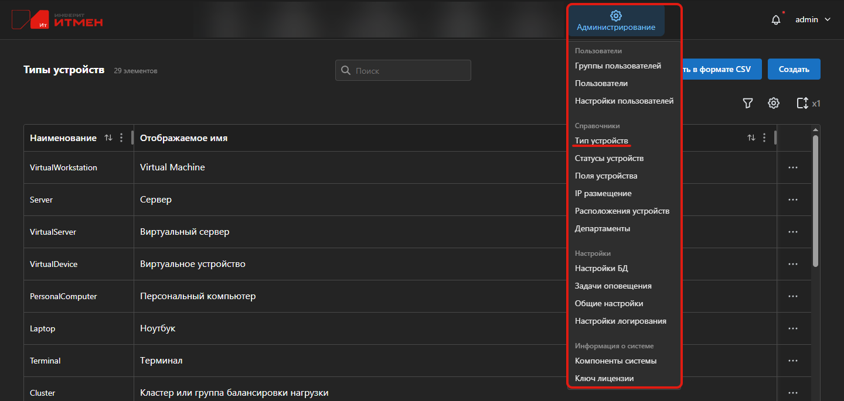Open Отображаемое имя column options menu
This screenshot has height=401, width=844.
click(x=764, y=138)
